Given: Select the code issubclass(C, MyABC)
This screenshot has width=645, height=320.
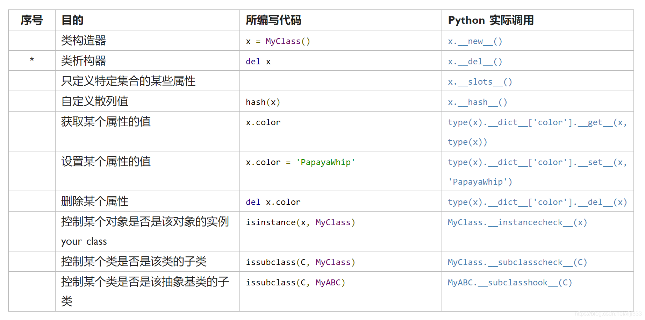Looking at the screenshot, I should click(295, 283).
